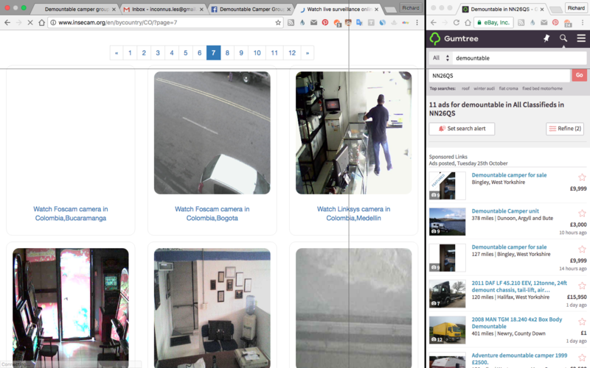Viewport: 590px width, 368px height.
Task: Favourite the 2011 DAF LF ad
Action: [582, 286]
